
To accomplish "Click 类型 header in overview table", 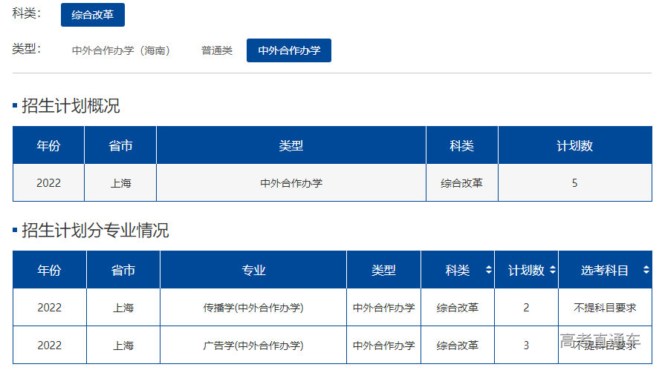I will [291, 145].
